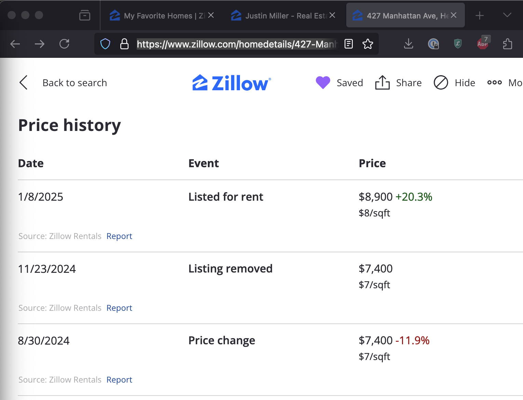Viewport: 523px width, 400px height.
Task: Open the Firefox Downloads panel
Action: coord(408,44)
